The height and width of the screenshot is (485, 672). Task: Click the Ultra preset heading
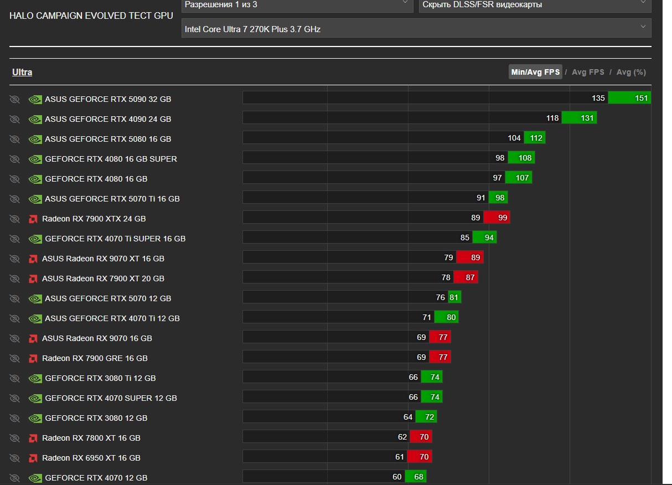pos(22,73)
